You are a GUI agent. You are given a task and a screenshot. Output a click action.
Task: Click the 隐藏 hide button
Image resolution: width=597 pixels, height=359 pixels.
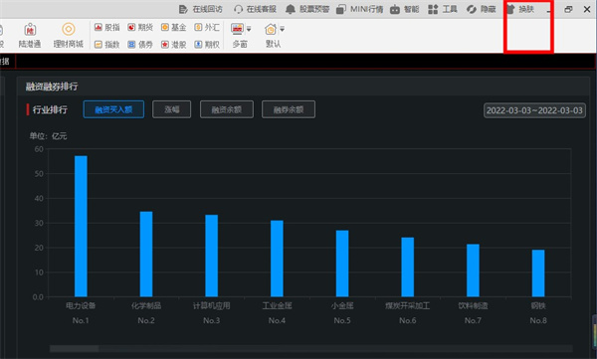pos(482,9)
